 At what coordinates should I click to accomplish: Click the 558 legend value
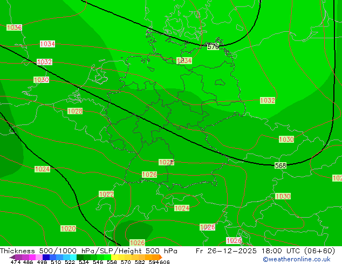(112, 262)
